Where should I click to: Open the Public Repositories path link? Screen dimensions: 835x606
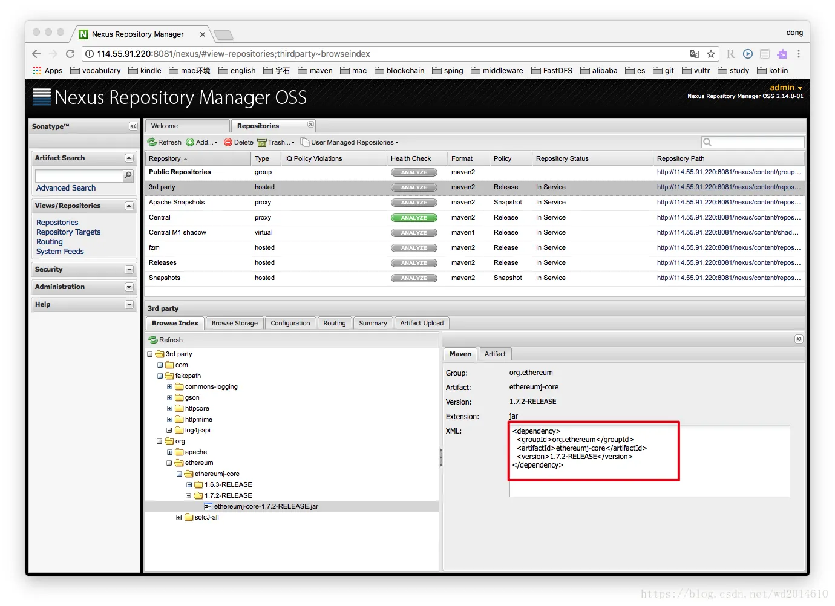(x=729, y=172)
